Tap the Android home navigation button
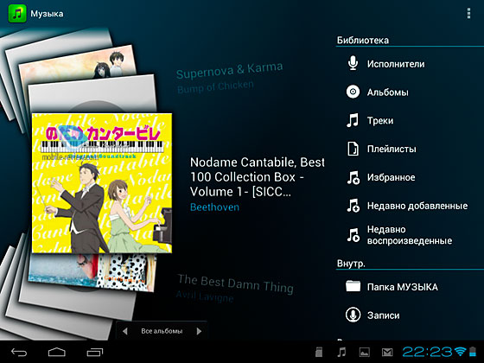Image resolution: width=484 pixels, height=363 pixels. point(57,352)
